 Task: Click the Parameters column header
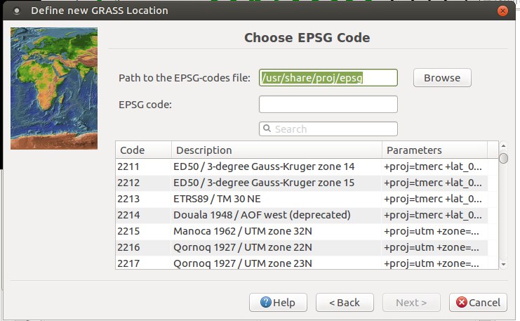click(435, 150)
